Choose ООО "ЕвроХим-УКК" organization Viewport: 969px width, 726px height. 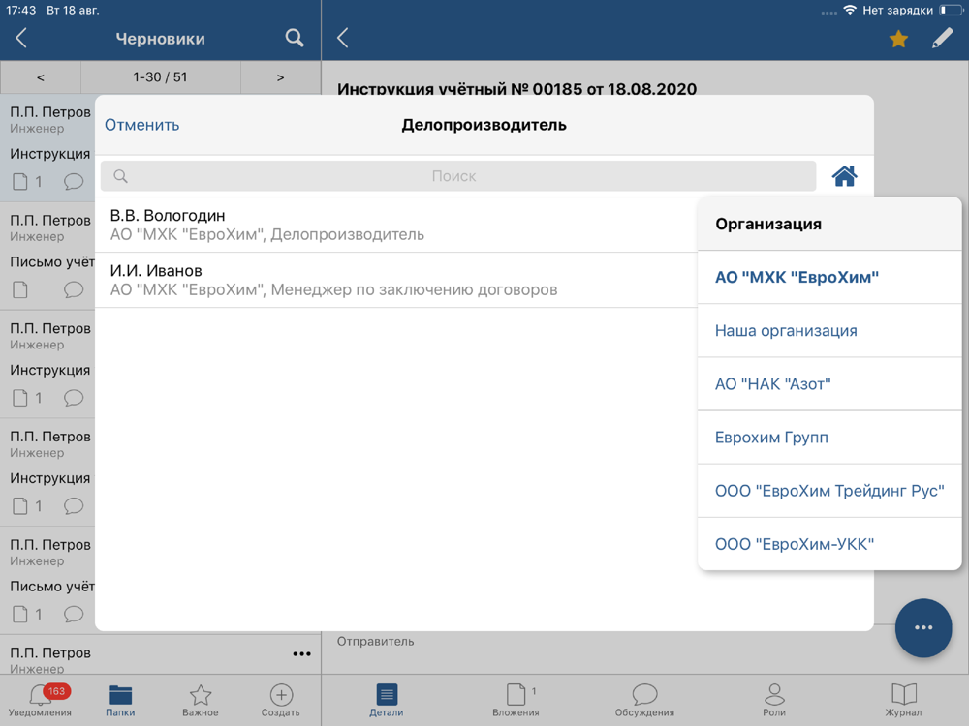tap(829, 544)
